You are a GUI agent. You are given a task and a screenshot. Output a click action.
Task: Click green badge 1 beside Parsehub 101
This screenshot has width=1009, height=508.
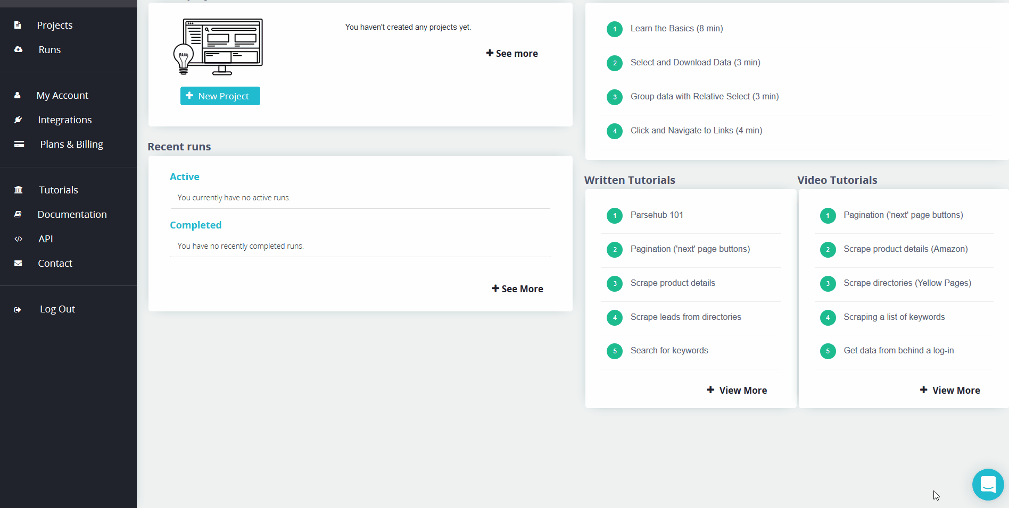[x=615, y=215]
